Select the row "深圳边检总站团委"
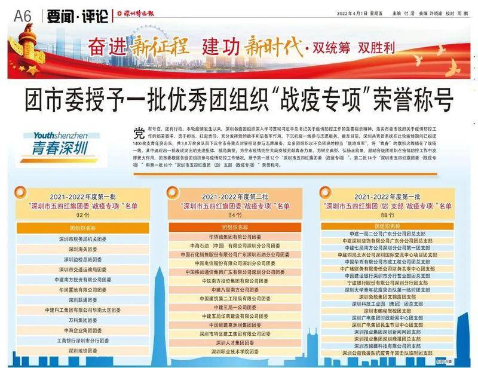The height and width of the screenshot is (368, 478). coord(82,259)
